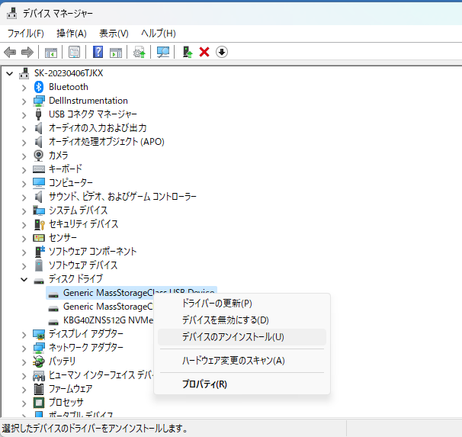Click the update driver toolbar icon
The height and width of the screenshot is (437, 462).
click(139, 52)
